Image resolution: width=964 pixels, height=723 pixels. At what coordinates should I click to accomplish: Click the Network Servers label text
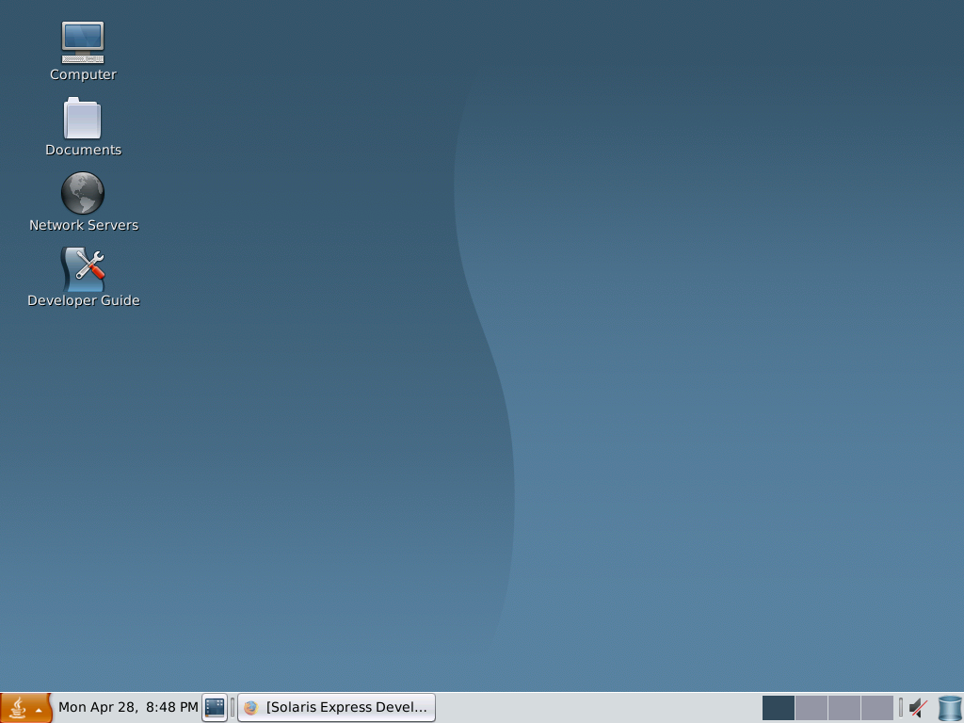84,225
